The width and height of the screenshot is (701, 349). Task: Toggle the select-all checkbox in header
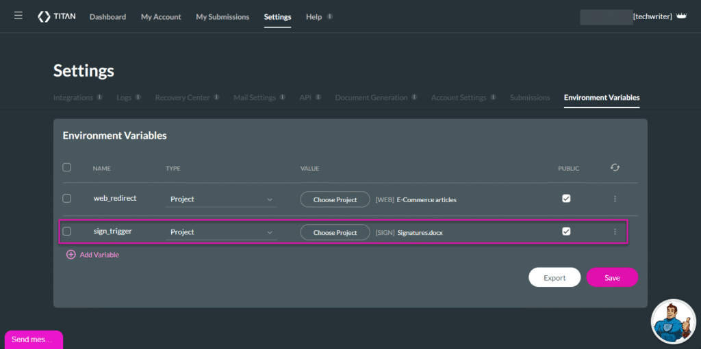67,167
